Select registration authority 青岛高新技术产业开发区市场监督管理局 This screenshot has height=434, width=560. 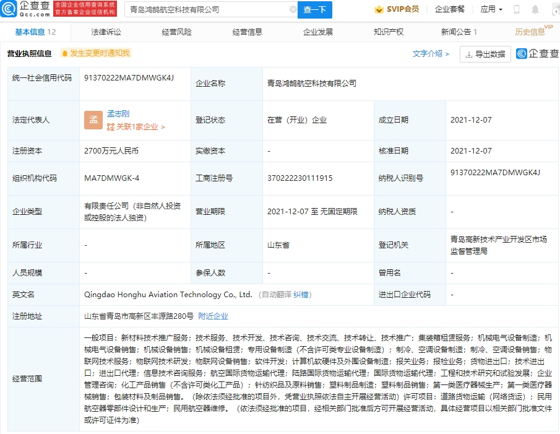point(499,245)
